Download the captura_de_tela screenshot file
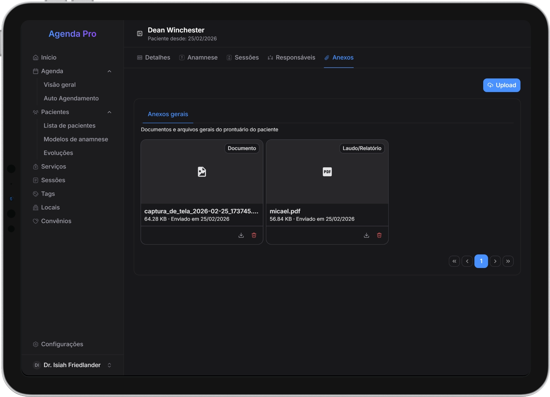550x397 pixels. [241, 236]
